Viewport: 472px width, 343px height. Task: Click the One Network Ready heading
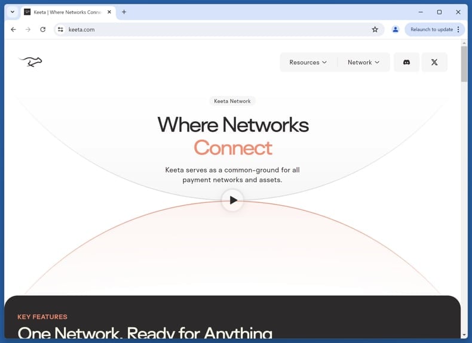click(x=145, y=333)
